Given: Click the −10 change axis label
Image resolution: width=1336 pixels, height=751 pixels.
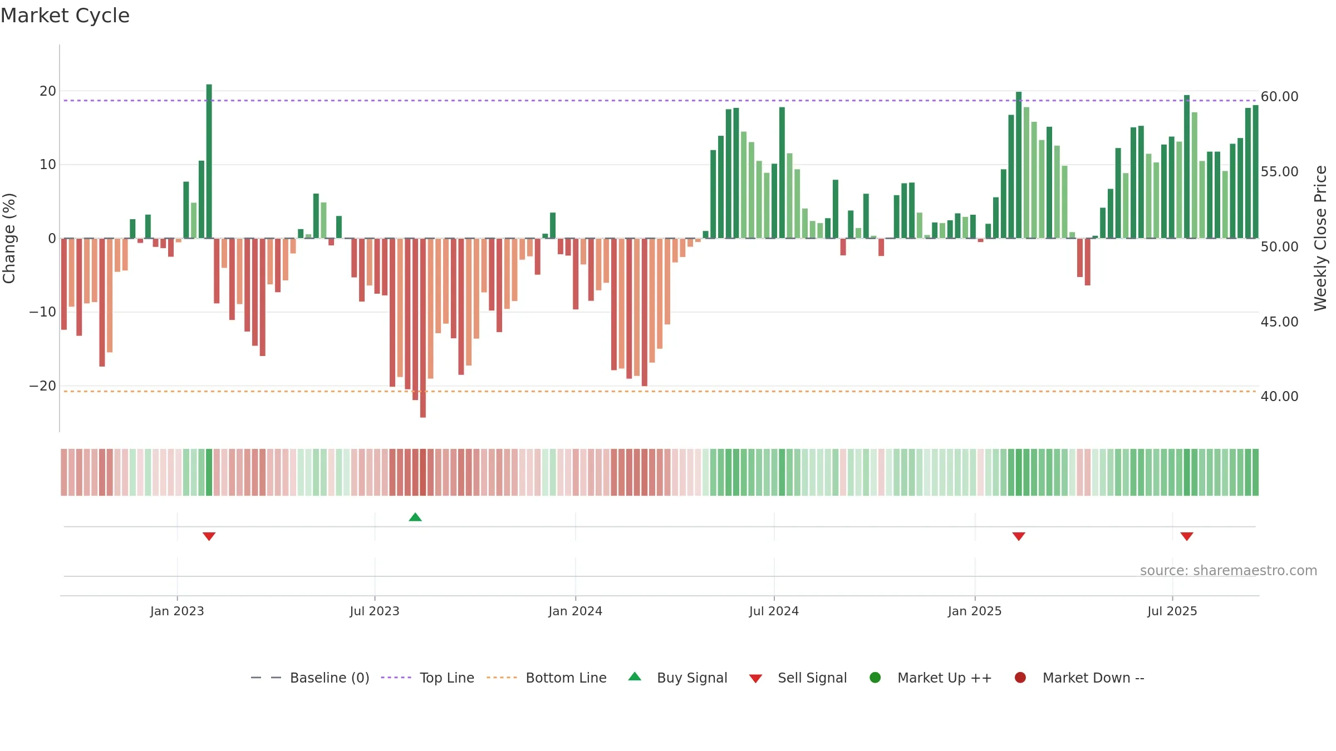Looking at the screenshot, I should (43, 312).
